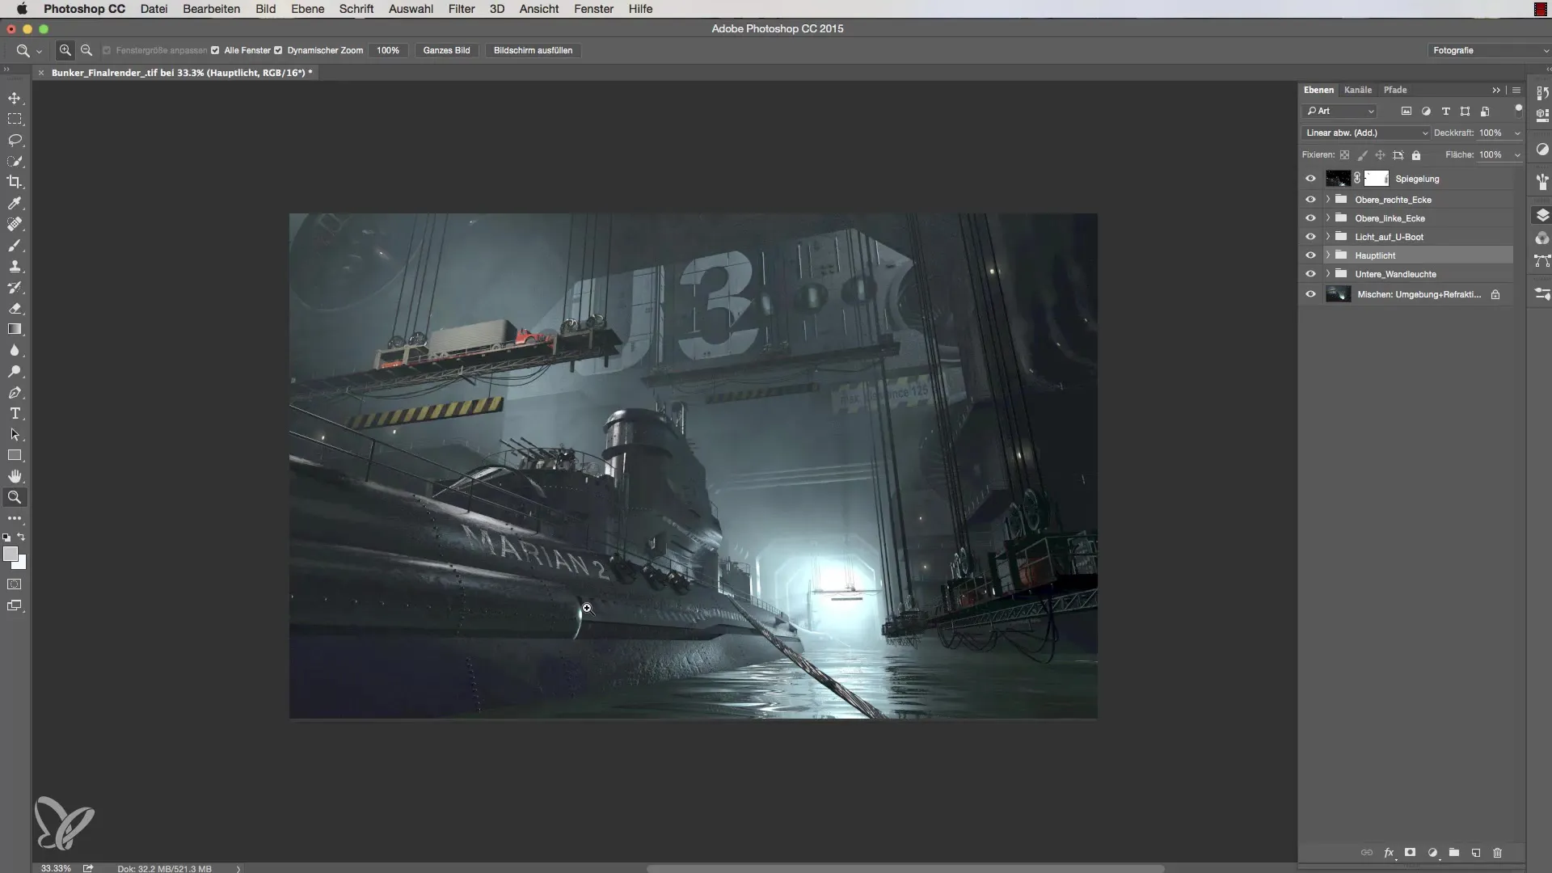Create new adjustment layer icon

click(x=1432, y=852)
